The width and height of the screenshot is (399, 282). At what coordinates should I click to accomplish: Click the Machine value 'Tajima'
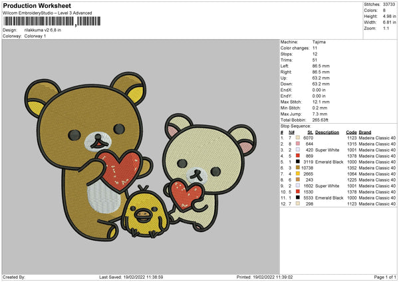319,42
